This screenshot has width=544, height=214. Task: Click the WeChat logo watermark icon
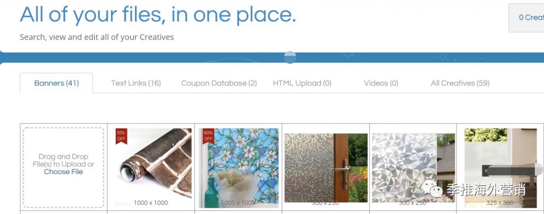(x=432, y=190)
